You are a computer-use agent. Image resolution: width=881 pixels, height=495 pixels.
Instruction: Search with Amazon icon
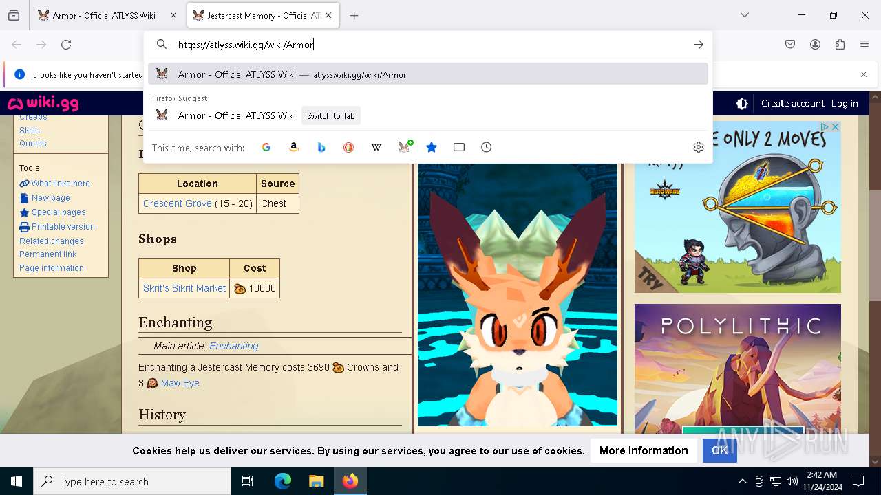click(294, 147)
